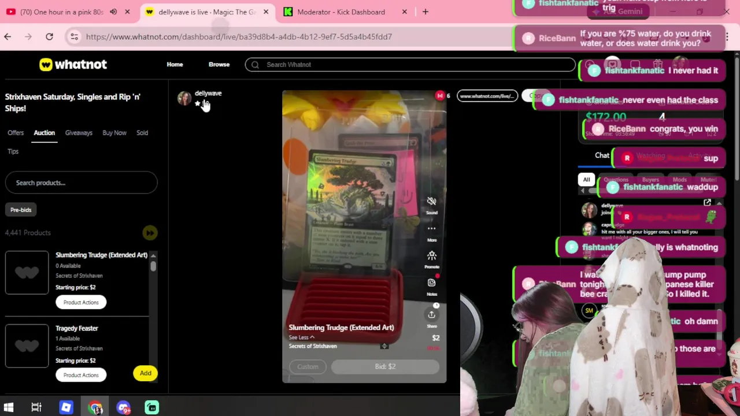The height and width of the screenshot is (416, 740).
Task: Open the Giveaways tab
Action: pos(79,133)
